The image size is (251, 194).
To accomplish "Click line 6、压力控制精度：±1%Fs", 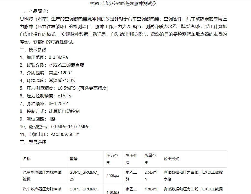I will click(x=46, y=96).
